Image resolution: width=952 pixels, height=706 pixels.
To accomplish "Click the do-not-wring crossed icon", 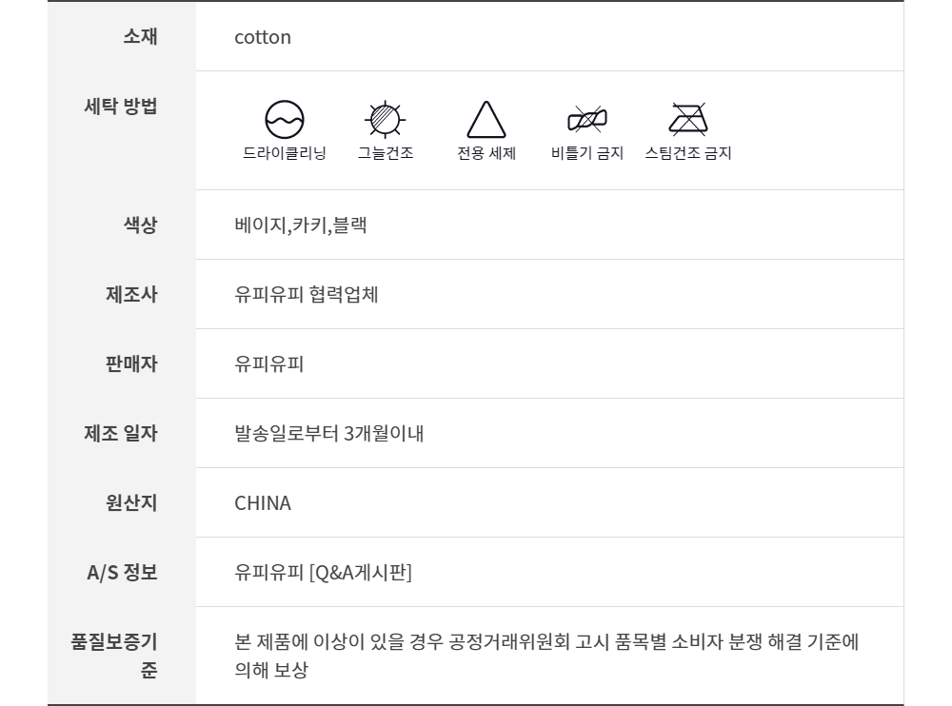I will point(587,120).
